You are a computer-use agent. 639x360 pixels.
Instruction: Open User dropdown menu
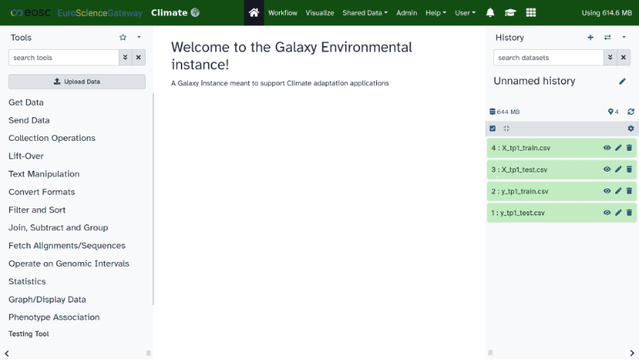[x=465, y=12]
